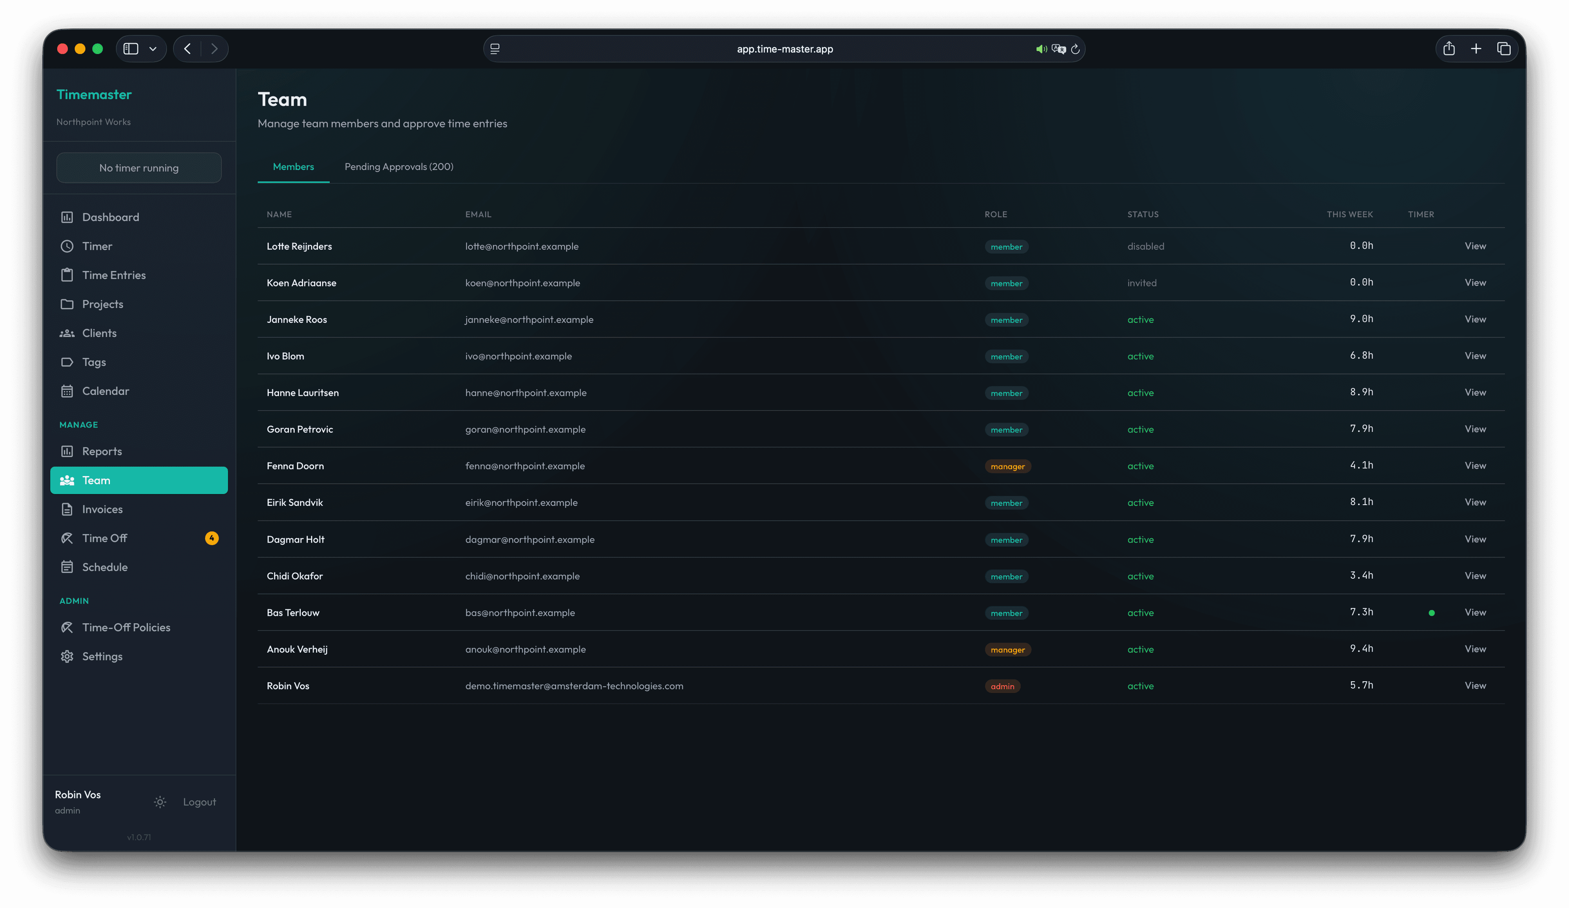View Bas Terlouw's row
Viewport: 1569px width, 908px height.
tap(1475, 612)
